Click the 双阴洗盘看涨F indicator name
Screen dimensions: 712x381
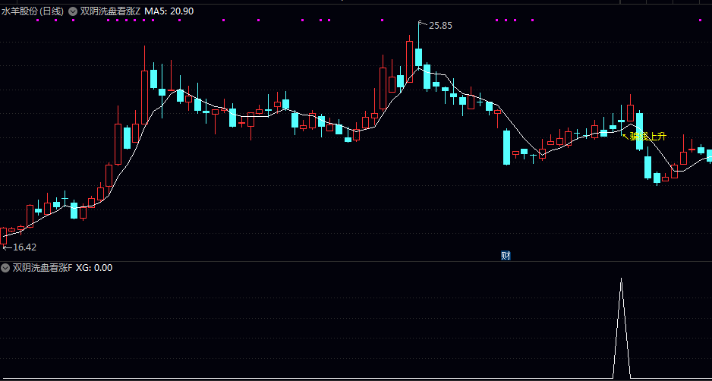pos(43,268)
